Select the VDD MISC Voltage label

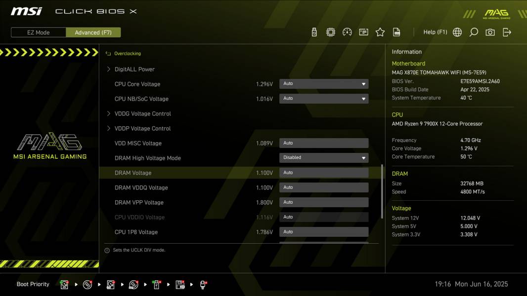point(138,143)
